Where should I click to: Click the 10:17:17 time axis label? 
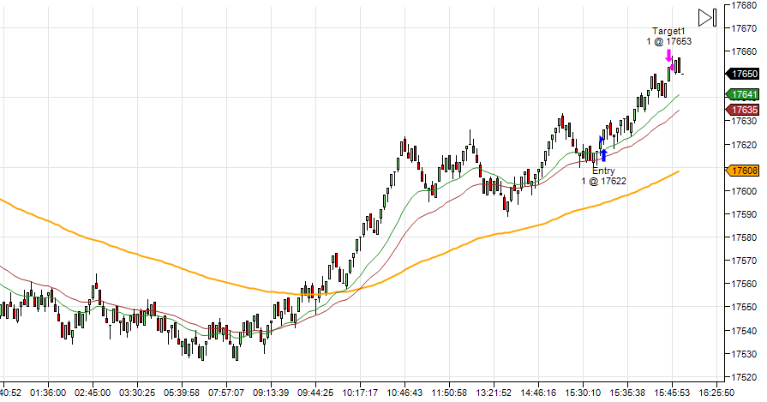[360, 393]
